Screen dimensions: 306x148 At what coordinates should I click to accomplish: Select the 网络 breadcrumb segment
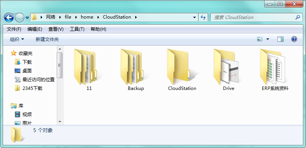[51, 17]
